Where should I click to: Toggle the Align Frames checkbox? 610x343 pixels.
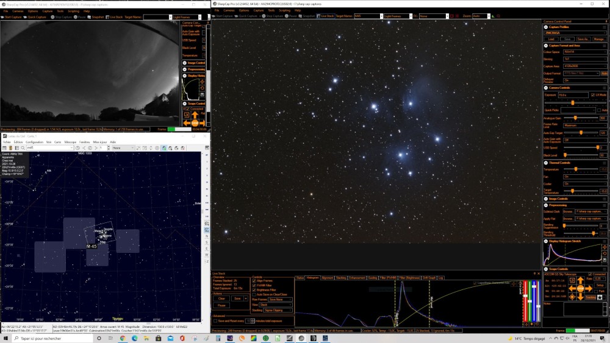tap(254, 281)
